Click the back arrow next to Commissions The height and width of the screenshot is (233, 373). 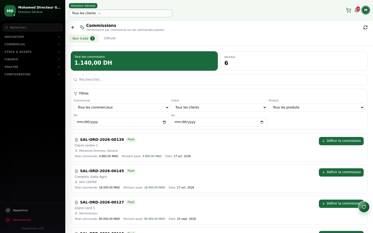[x=73, y=27]
